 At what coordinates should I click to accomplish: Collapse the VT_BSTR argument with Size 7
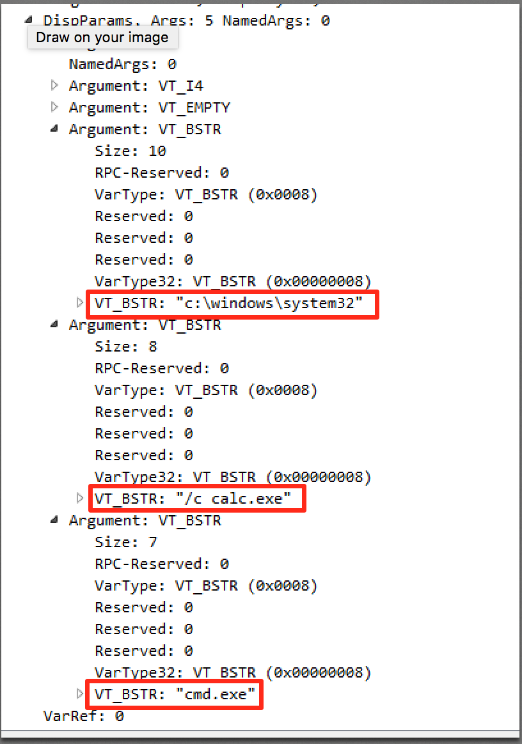[x=54, y=520]
